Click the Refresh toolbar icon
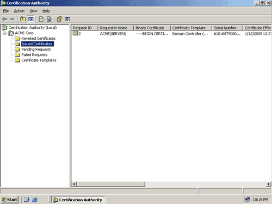 click(41, 19)
